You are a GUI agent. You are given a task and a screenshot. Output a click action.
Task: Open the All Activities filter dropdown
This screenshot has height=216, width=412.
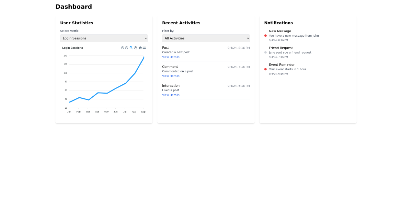pyautogui.click(x=206, y=38)
